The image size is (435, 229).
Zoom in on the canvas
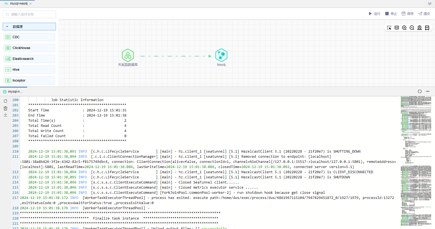pyautogui.click(x=404, y=28)
